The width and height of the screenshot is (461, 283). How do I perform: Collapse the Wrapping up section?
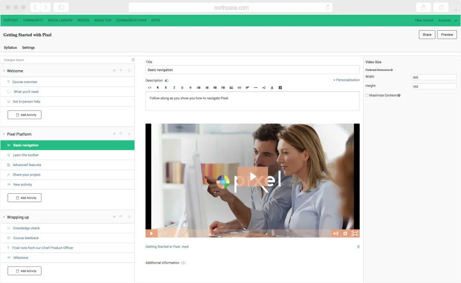point(4,217)
